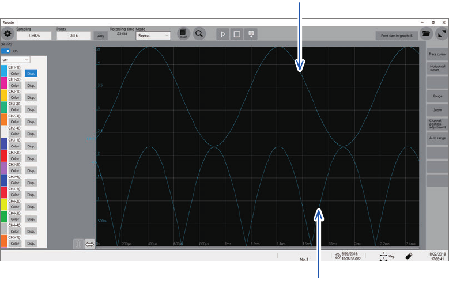Screen dimensions: 449x281
Task: Click the circled play icon beside 8/29/2018 17:06:36
Action: point(337,256)
